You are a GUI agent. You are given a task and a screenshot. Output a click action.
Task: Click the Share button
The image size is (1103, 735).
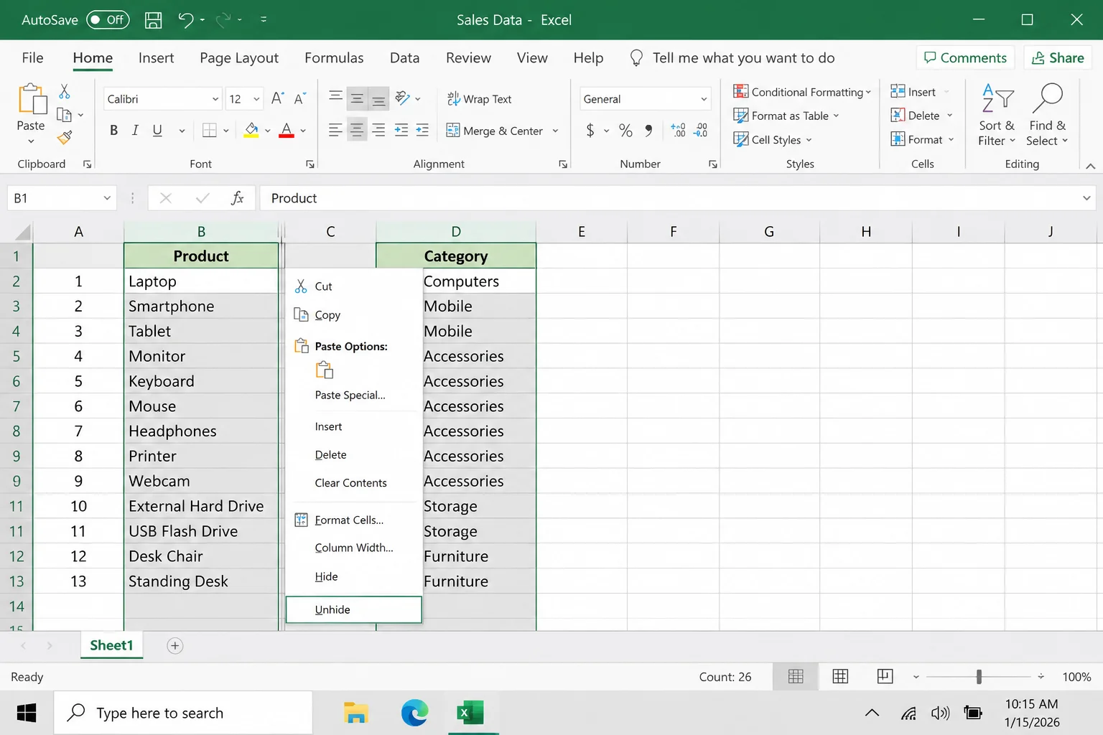[x=1058, y=58]
